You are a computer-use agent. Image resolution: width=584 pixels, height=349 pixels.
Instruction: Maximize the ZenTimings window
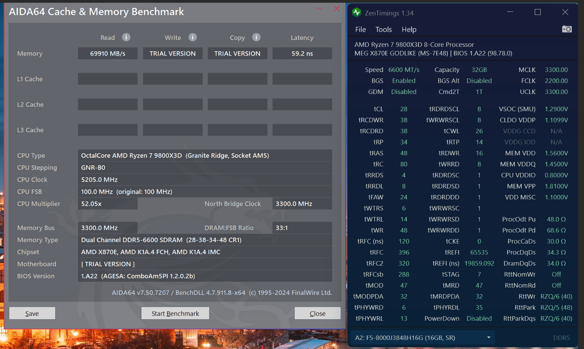pos(538,12)
